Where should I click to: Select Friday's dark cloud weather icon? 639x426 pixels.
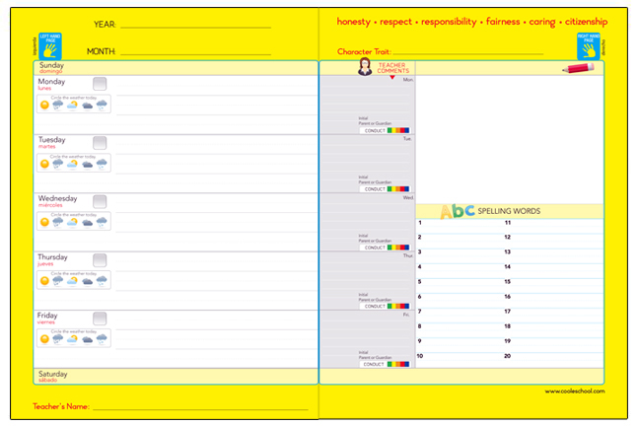tap(88, 338)
